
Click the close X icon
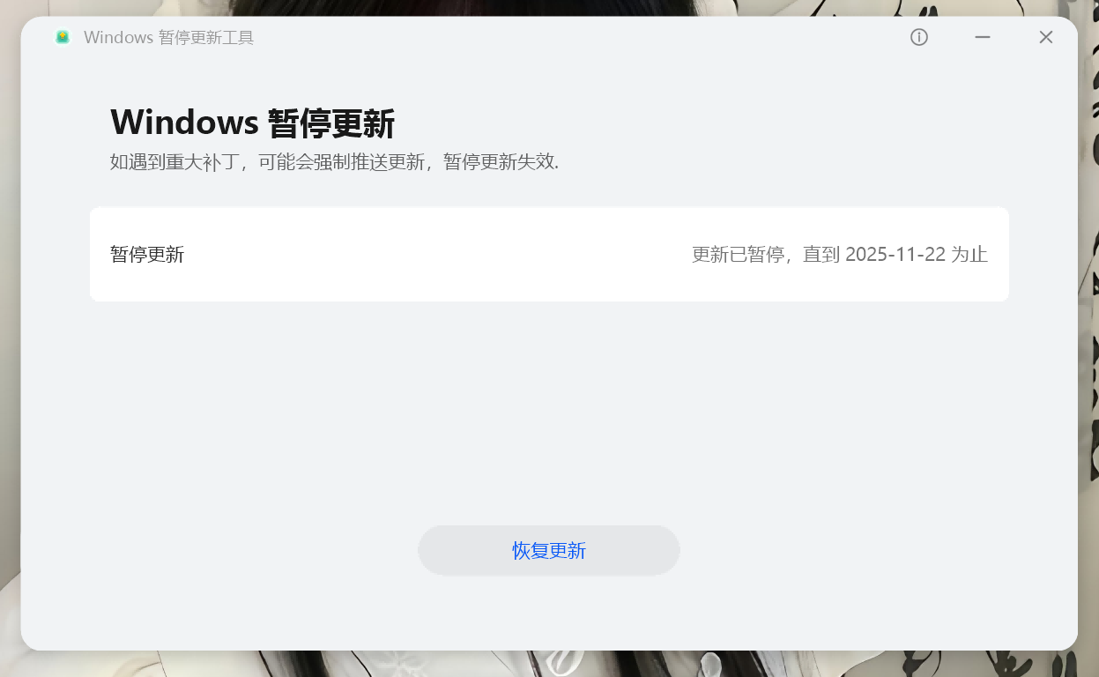coord(1045,37)
